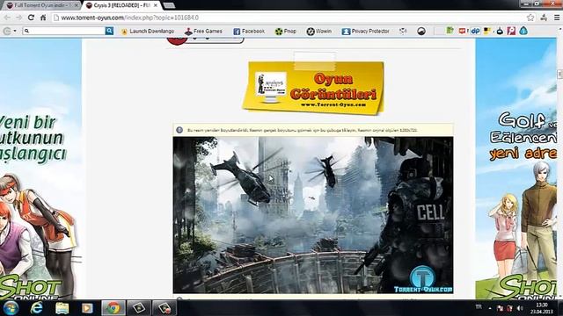Open the Windows Start menu orb
Screen dimensions: 563x316
point(11,308)
